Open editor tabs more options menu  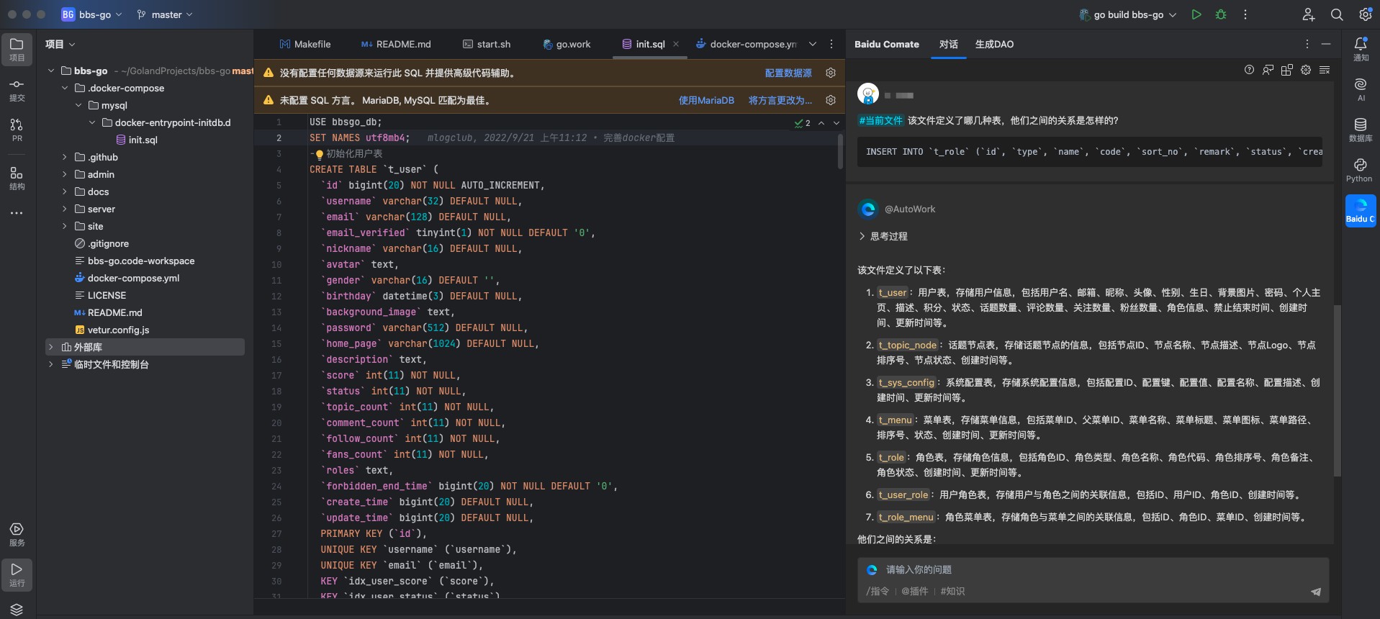pyautogui.click(x=831, y=44)
